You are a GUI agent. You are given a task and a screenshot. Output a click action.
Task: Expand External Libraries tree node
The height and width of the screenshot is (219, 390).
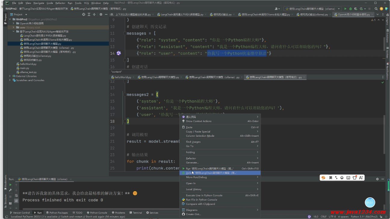coord(10,76)
